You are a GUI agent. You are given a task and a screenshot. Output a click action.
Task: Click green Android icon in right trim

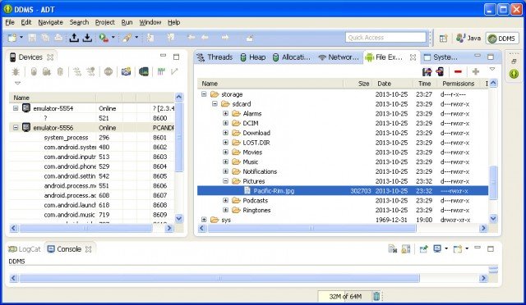coord(514,73)
